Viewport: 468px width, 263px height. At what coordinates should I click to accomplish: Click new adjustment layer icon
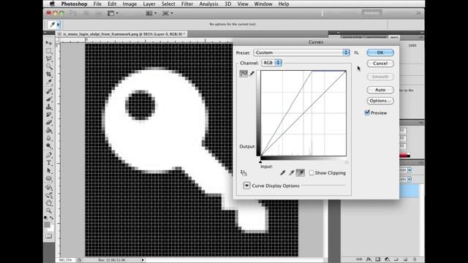point(387,259)
